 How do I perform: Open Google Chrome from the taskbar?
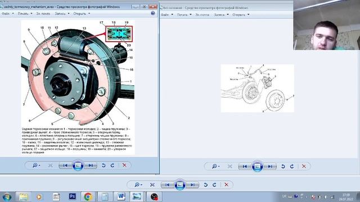click(88, 197)
